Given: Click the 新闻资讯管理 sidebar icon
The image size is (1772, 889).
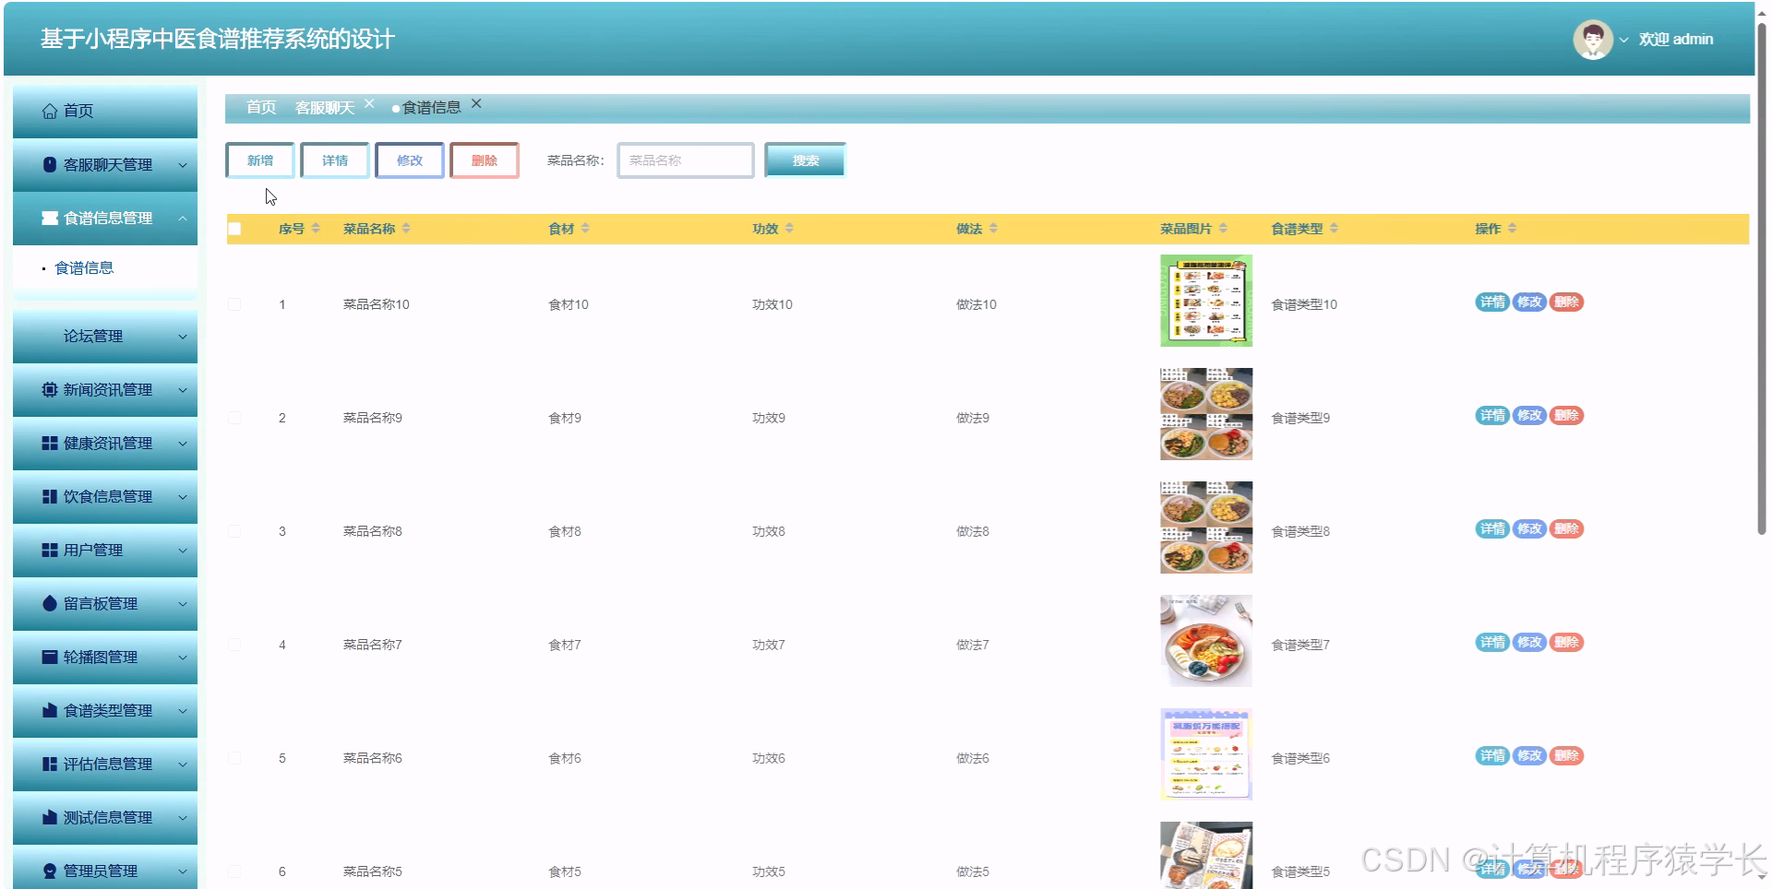Looking at the screenshot, I should pos(50,389).
